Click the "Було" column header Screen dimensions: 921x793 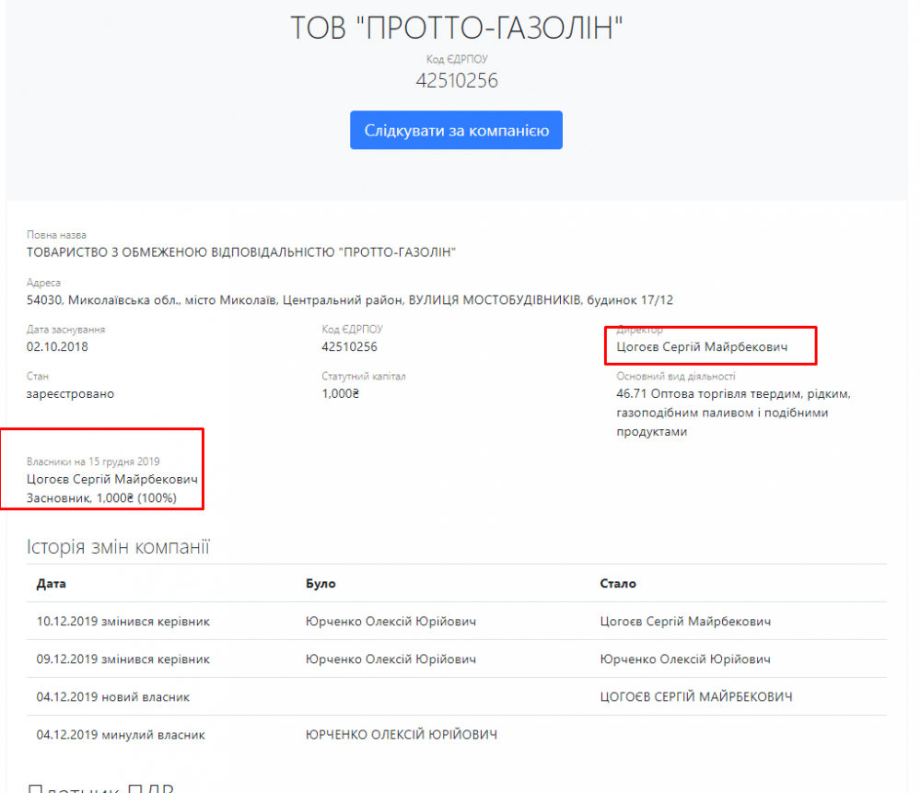tap(321, 583)
